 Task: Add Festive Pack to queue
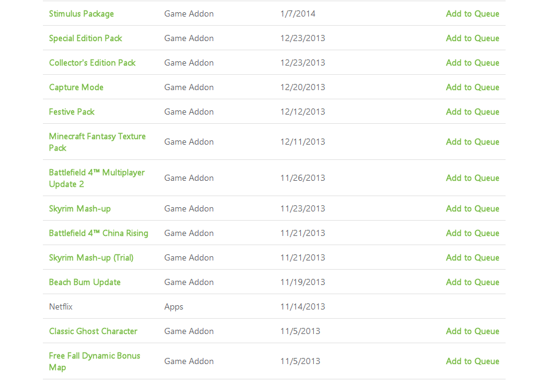click(x=472, y=112)
